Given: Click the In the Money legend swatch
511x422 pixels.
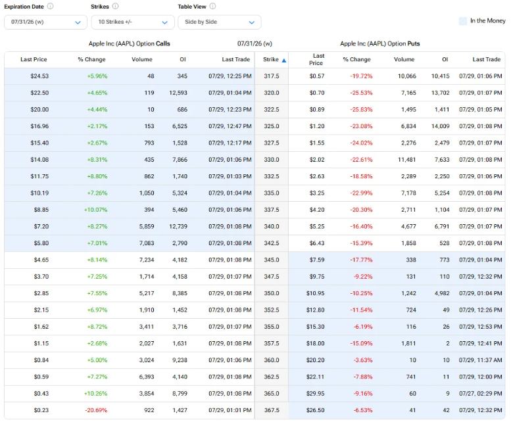Looking at the screenshot, I should (463, 21).
